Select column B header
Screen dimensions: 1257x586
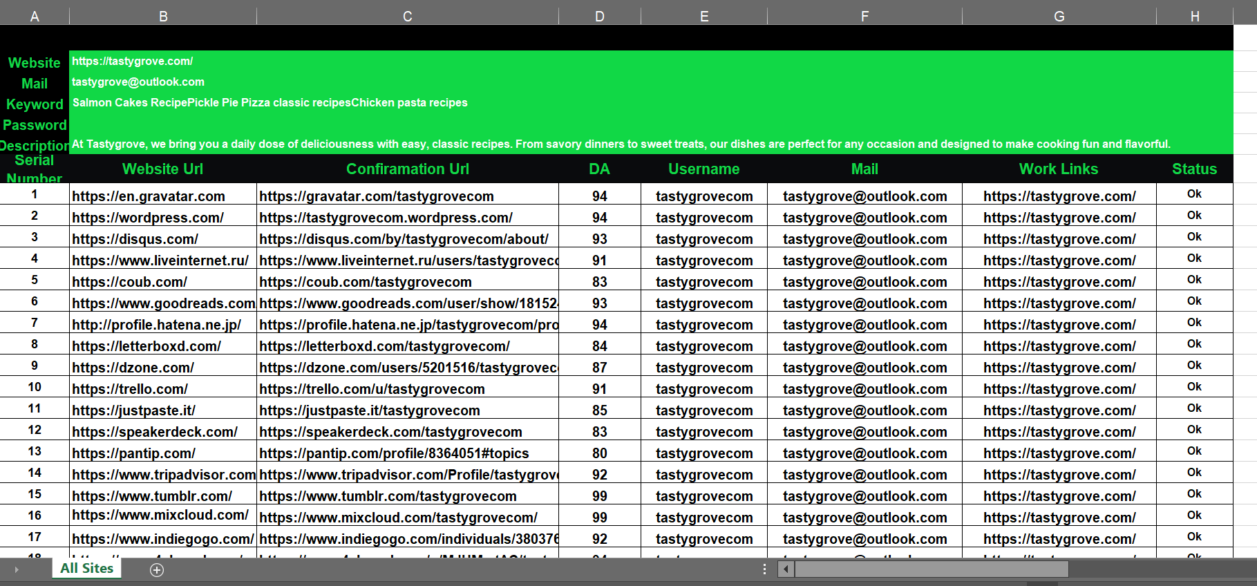coord(163,17)
